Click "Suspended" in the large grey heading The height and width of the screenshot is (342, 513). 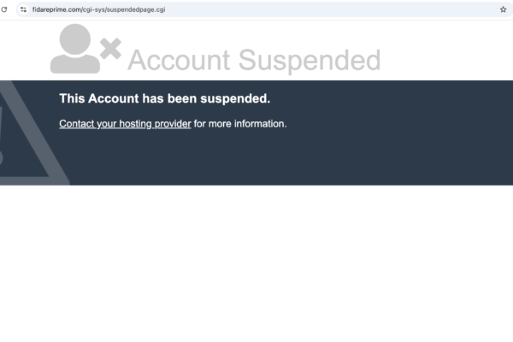(x=309, y=61)
